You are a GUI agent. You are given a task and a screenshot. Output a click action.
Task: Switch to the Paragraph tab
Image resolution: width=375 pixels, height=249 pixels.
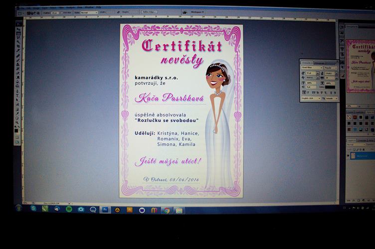(320, 63)
